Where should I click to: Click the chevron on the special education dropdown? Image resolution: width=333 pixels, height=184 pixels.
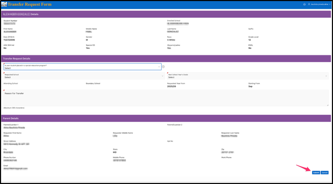pos(159,67)
